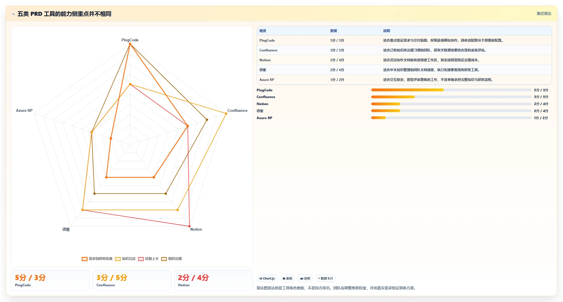The image size is (563, 302).
Task: Click the PingCode description starting 适合重点验证
Action: [443, 40]
